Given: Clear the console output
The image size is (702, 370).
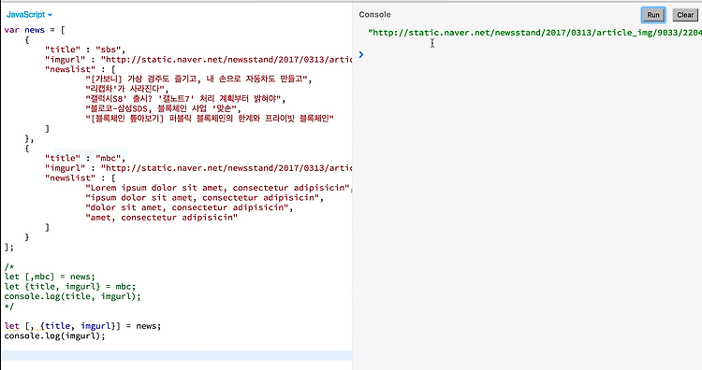Looking at the screenshot, I should tap(685, 15).
